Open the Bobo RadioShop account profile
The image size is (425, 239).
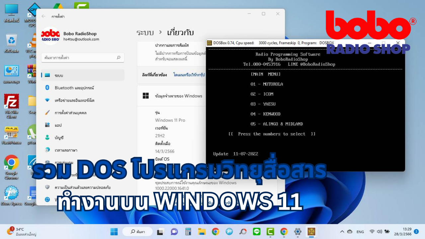coord(70,36)
